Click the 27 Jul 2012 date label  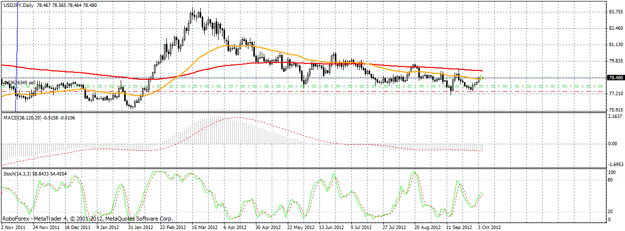coord(395,228)
